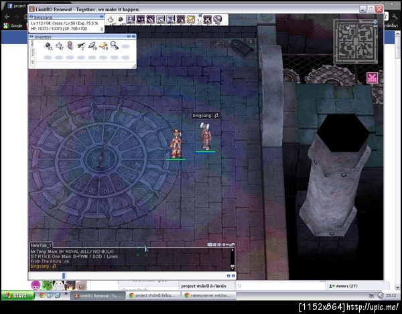Activate the eighth dark purple hotkey skill icon
Viewport: 402px width, 314px height.
[x=181, y=19]
